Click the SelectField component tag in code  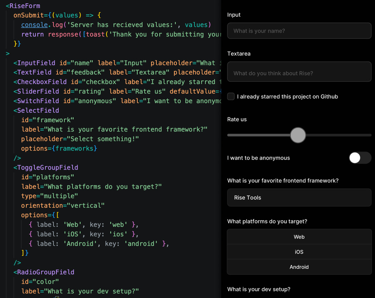pyautogui.click(x=38, y=110)
